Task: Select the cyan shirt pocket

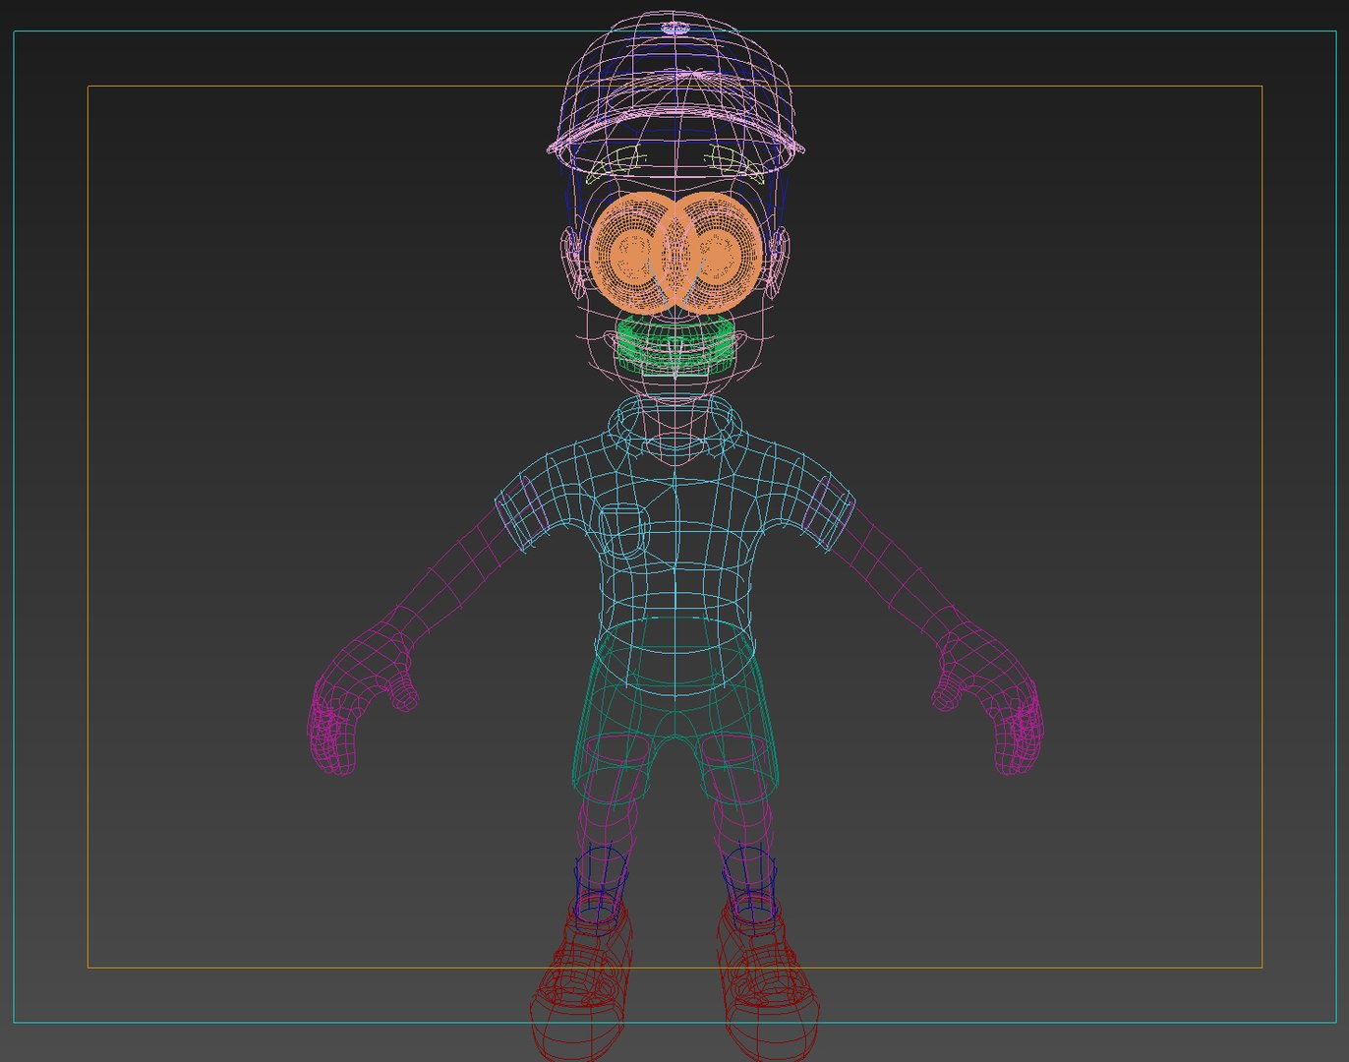Action: point(623,532)
